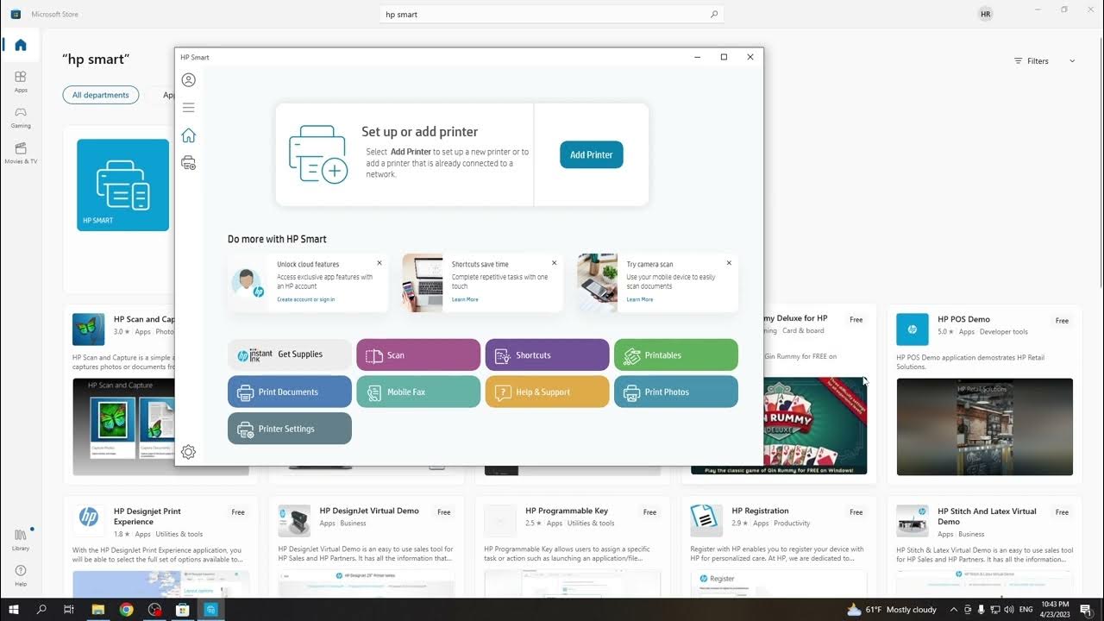Image resolution: width=1104 pixels, height=621 pixels.
Task: Open the Print Documents tile
Action: [290, 392]
